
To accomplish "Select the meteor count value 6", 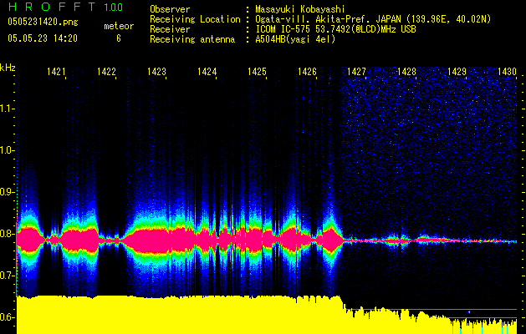I will 119,38.
